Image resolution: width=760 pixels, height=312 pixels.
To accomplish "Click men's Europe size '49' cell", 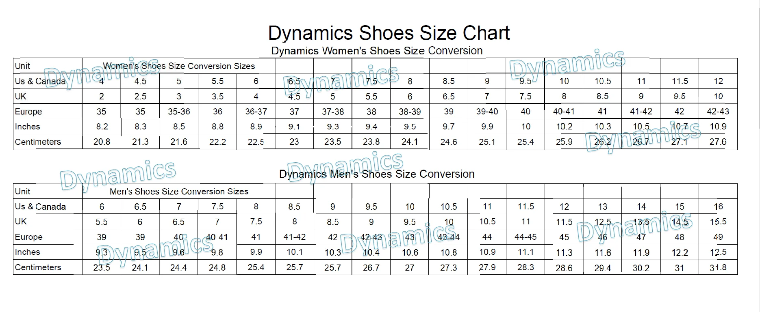I will coord(718,237).
